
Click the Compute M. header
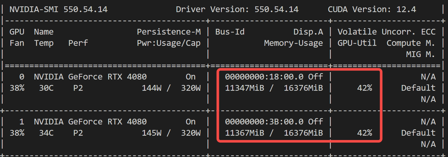[411, 43]
